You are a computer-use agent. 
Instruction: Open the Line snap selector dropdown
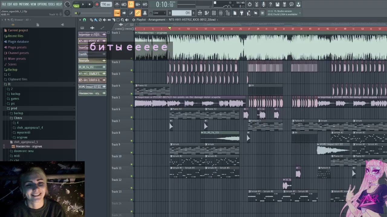click(x=159, y=13)
